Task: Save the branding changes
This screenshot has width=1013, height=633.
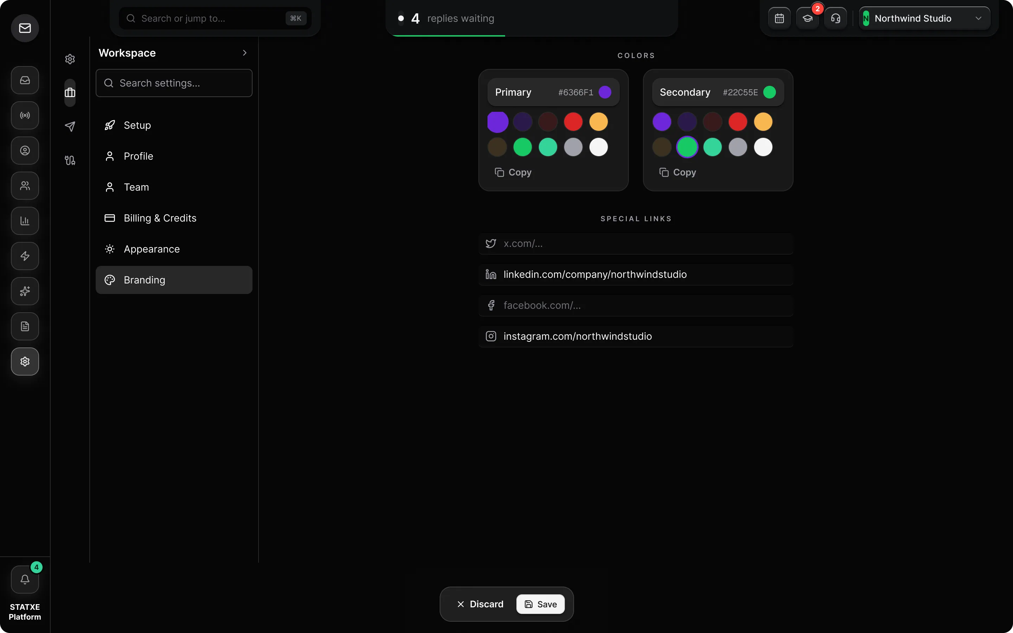Action: pos(540,604)
